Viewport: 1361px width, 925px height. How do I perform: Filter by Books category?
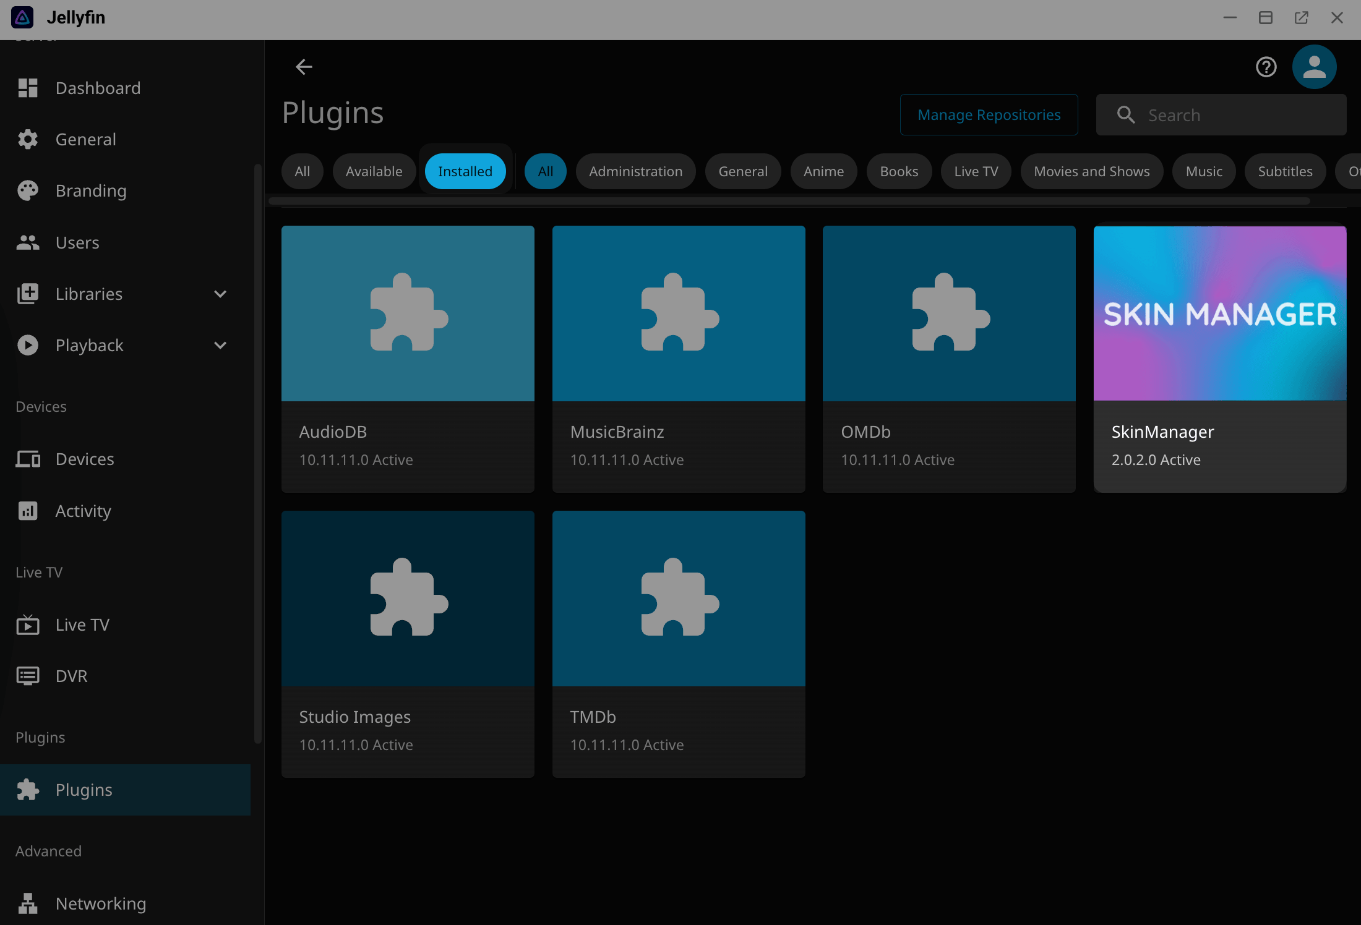pos(899,171)
